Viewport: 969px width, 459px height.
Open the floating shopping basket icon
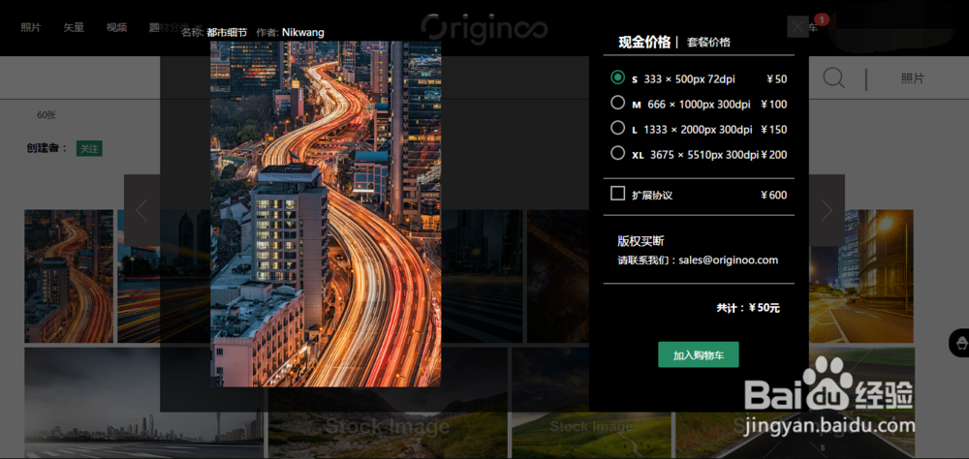pos(960,343)
